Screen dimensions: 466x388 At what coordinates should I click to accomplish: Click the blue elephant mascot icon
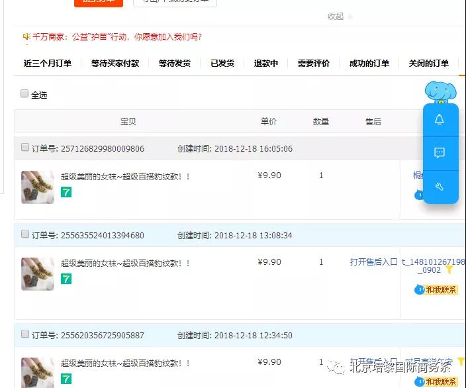point(440,91)
